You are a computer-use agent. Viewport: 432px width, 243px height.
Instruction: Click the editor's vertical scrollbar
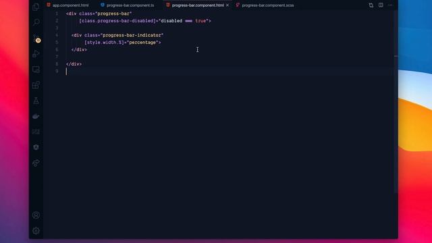(396, 102)
